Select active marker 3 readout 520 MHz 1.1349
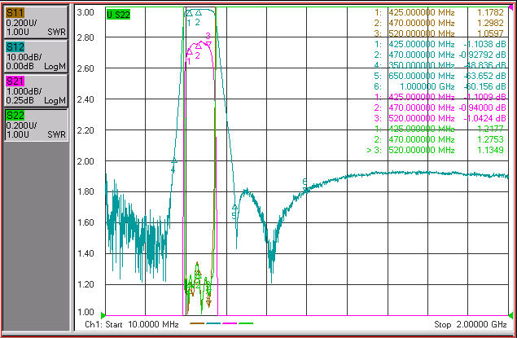517x338 pixels. (x=436, y=150)
